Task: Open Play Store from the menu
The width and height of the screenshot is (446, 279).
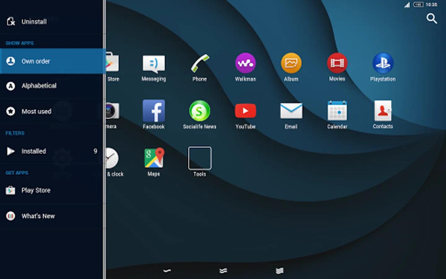Action: point(52,190)
